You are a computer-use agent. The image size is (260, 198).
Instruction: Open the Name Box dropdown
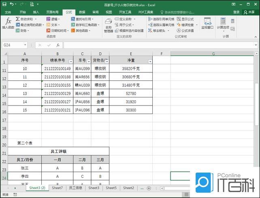coord(25,45)
